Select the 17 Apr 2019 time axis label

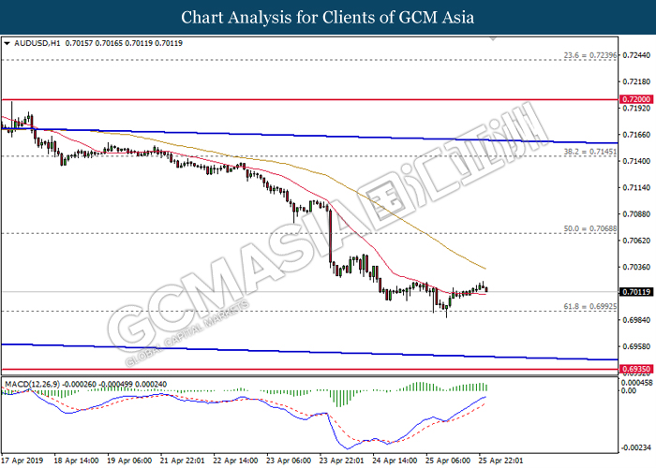tap(22, 461)
